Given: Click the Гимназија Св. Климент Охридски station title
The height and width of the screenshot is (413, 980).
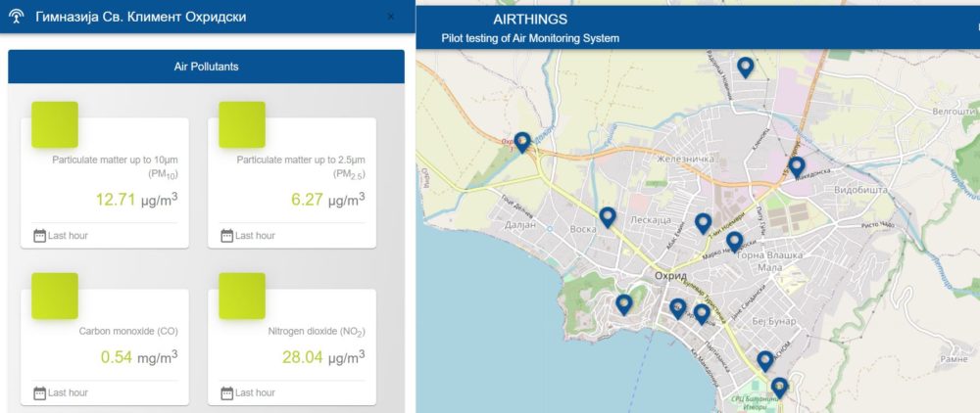Looking at the screenshot, I should (140, 17).
